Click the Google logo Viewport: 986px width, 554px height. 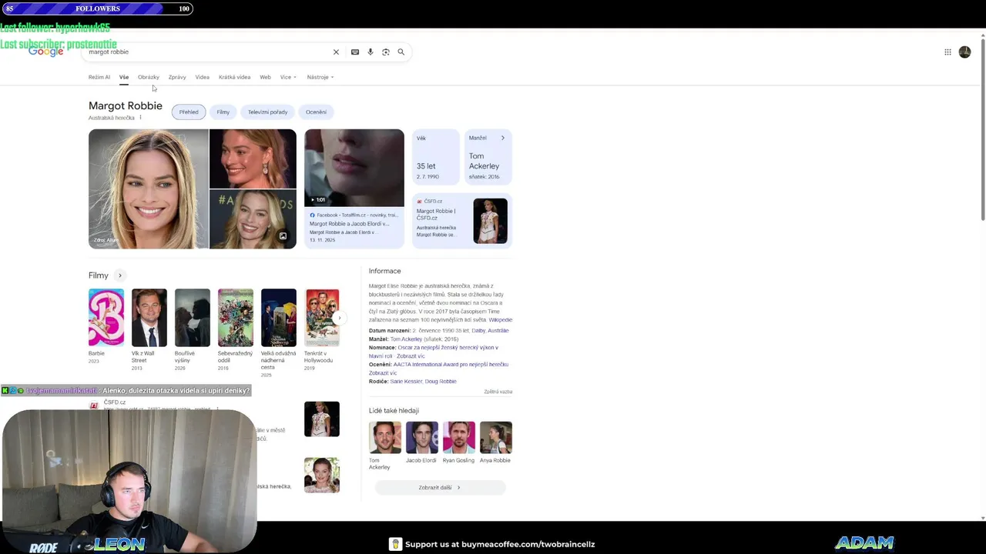pyautogui.click(x=46, y=52)
